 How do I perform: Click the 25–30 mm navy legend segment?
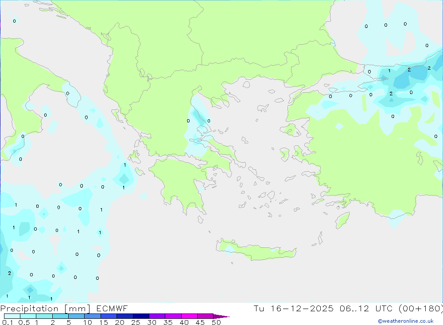141,316
